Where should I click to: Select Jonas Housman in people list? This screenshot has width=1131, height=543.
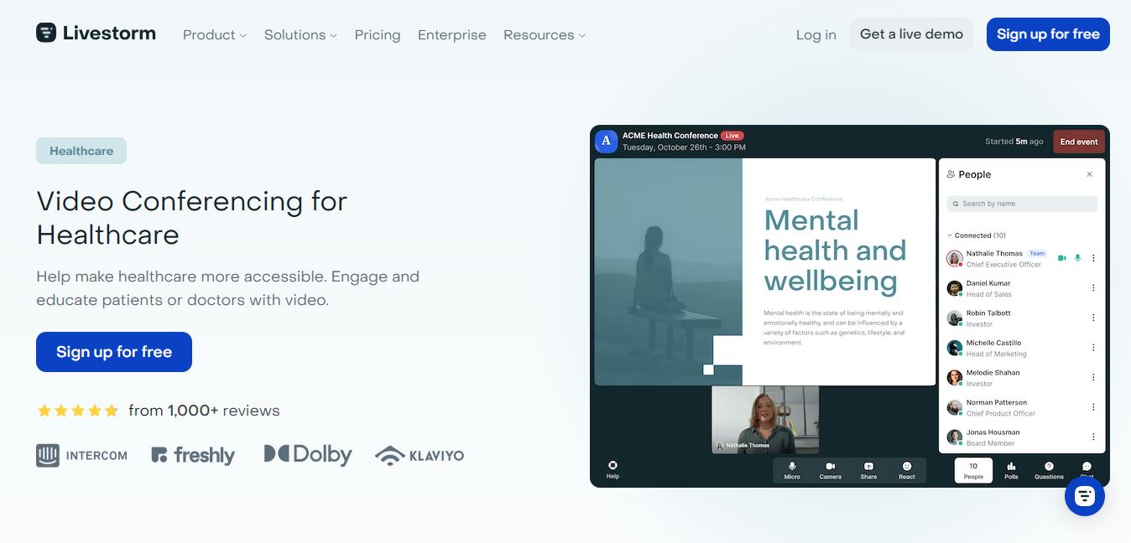pos(1022,437)
